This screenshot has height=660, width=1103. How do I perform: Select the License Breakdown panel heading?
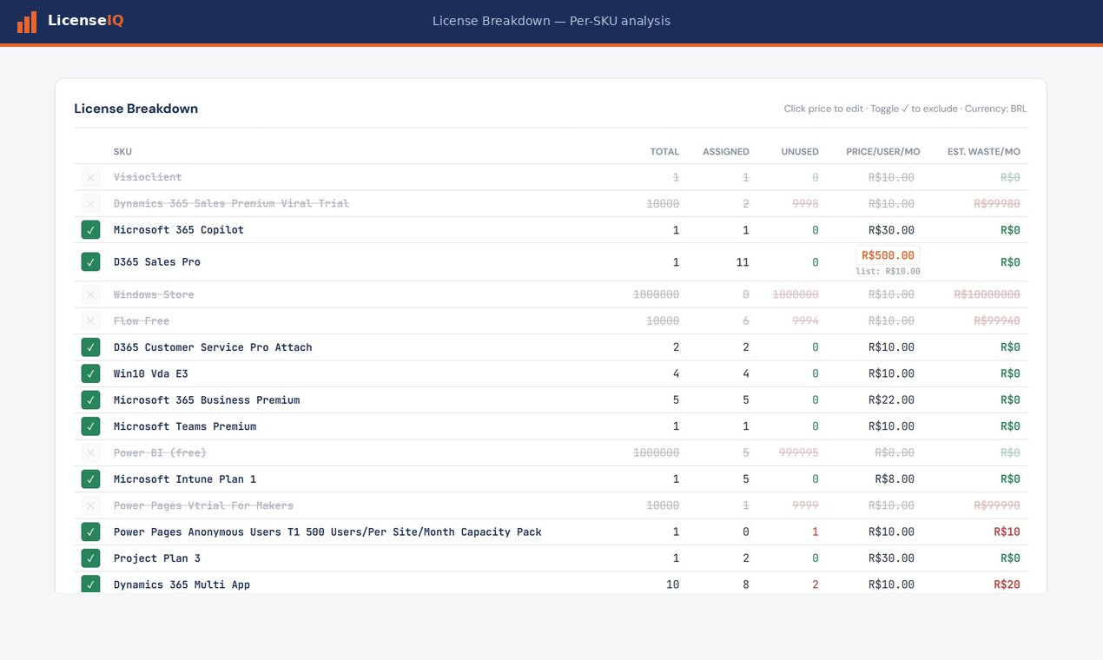click(135, 109)
